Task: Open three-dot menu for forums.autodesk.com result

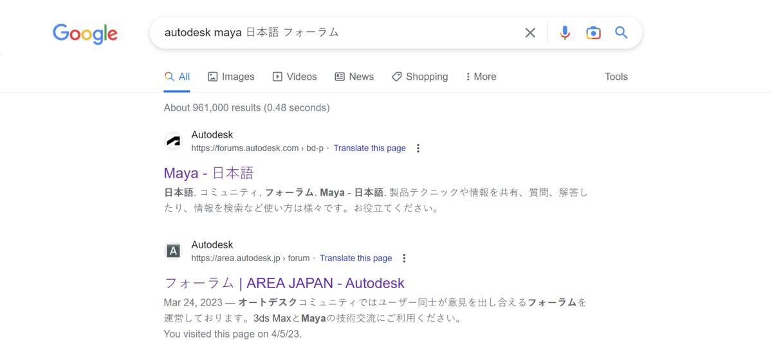Action: tap(418, 148)
